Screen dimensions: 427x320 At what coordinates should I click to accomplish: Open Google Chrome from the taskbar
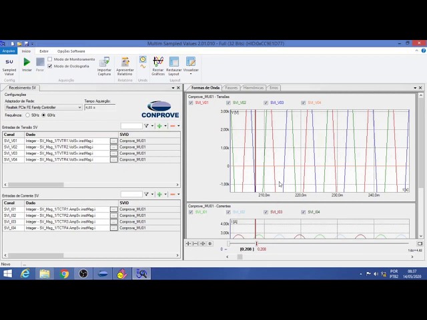click(x=64, y=273)
